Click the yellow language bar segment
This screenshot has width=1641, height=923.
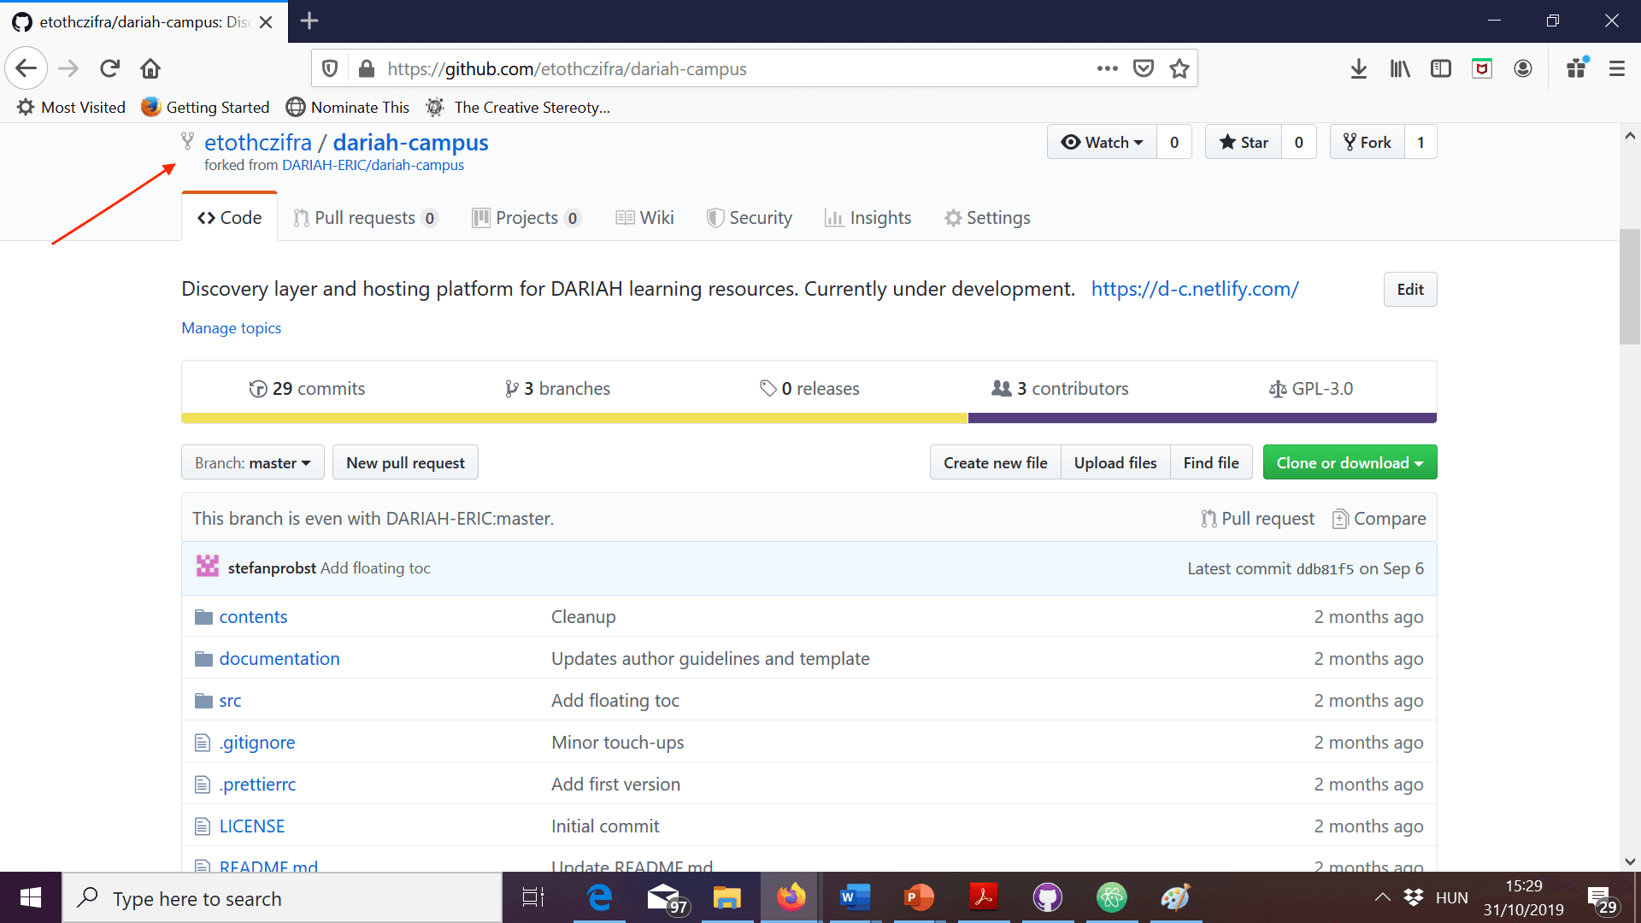574,418
